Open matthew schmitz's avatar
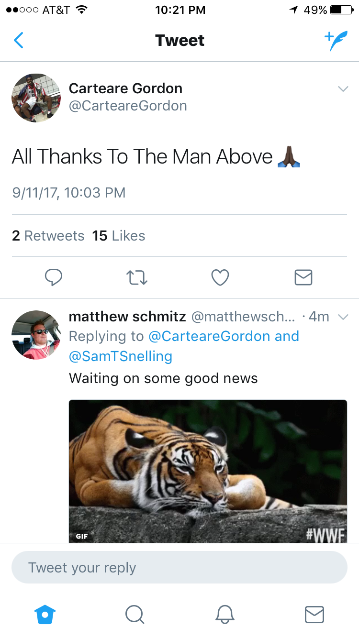359x638 pixels. (36, 335)
